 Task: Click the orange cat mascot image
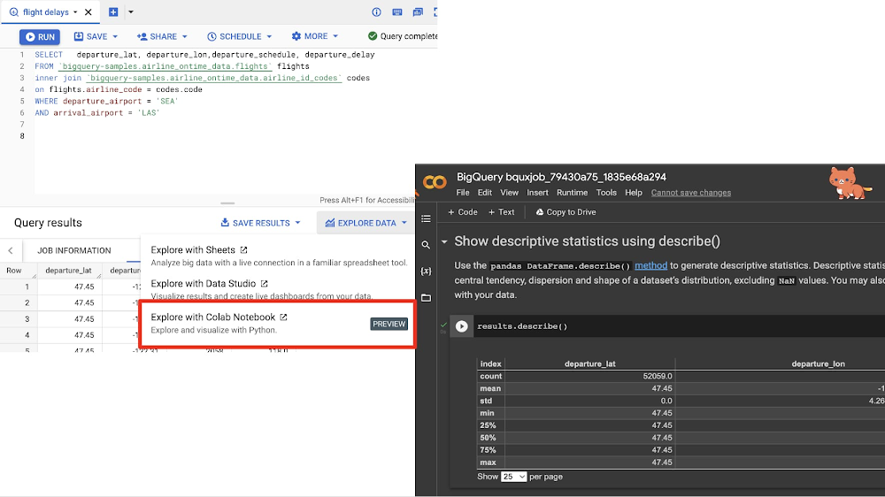point(850,183)
